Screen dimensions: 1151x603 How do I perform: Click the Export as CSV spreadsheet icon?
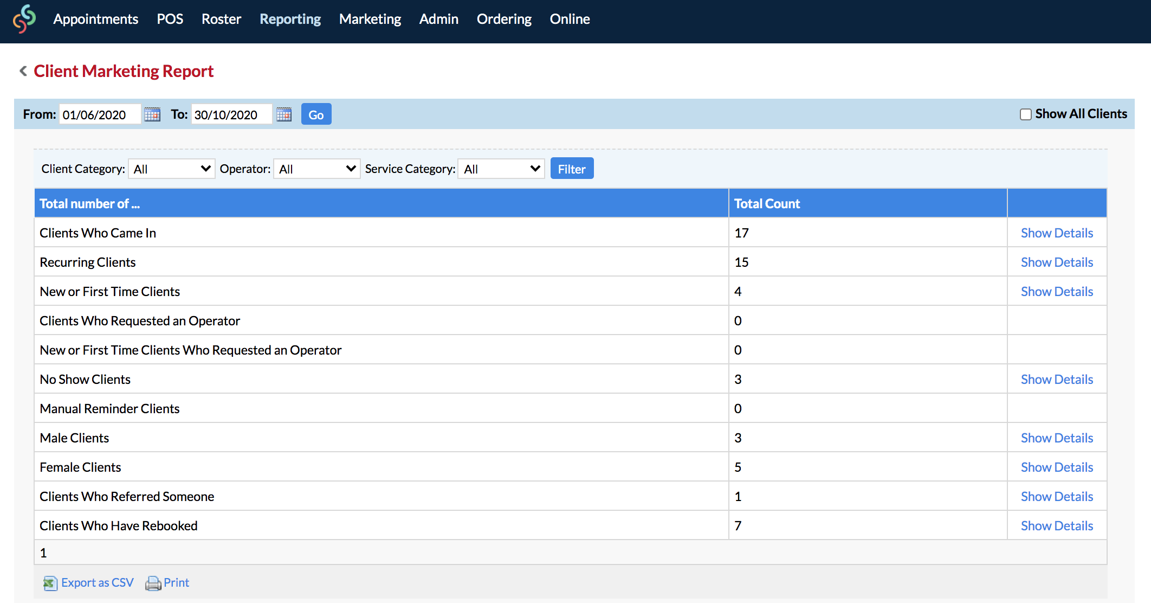pos(50,583)
